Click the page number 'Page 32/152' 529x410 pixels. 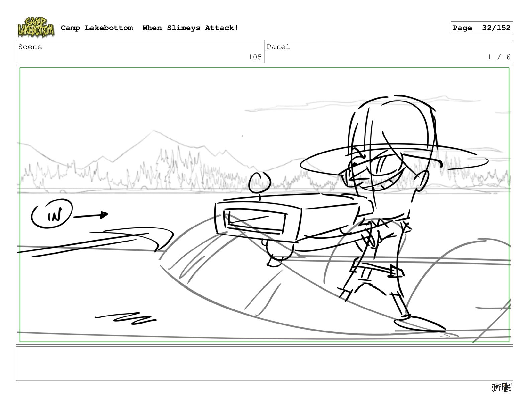pos(482,28)
